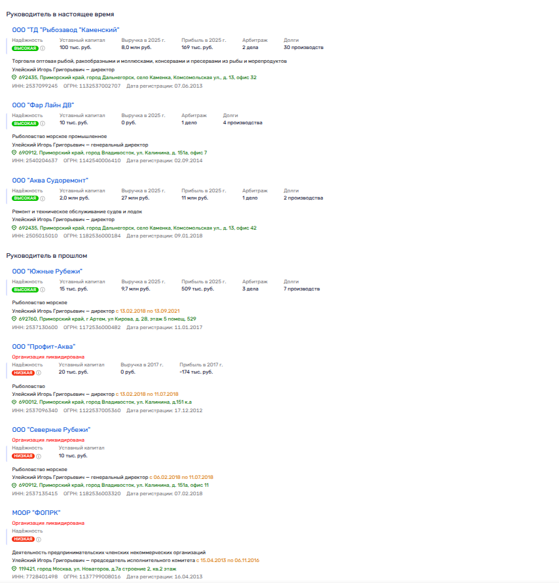Open Аква Судоремонт address ending офис 42
The height and width of the screenshot is (583, 559).
(x=137, y=228)
